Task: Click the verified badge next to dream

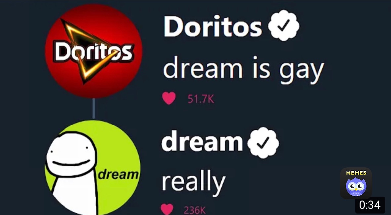Action: [x=263, y=143]
